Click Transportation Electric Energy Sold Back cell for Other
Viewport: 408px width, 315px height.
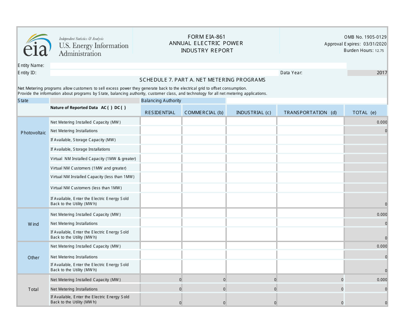(x=310, y=267)
